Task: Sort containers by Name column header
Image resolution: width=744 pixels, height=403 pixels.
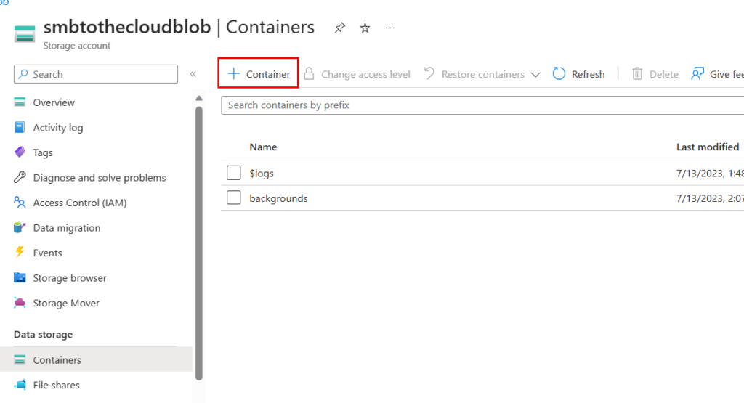Action: tap(263, 147)
